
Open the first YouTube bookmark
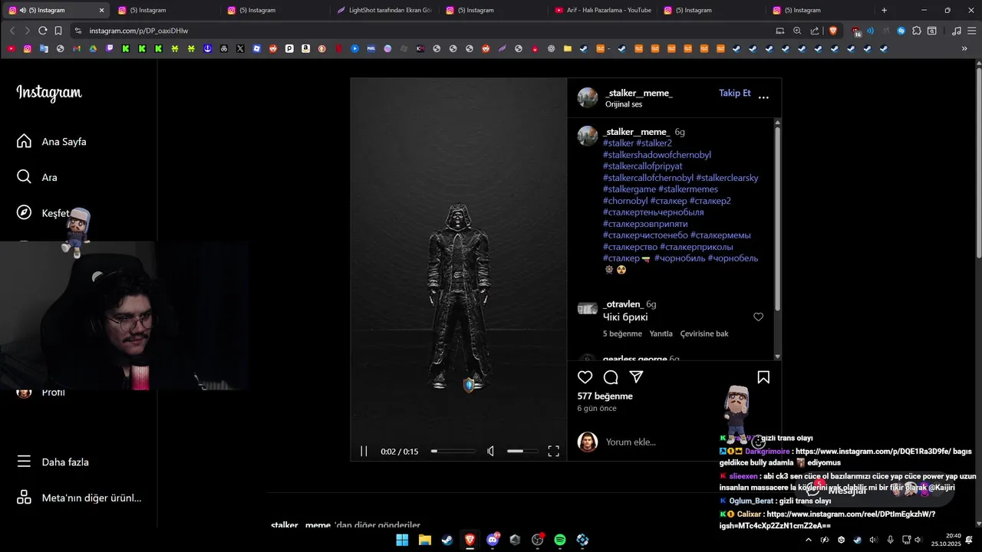pyautogui.click(x=11, y=48)
